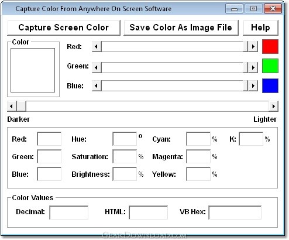This screenshot has width=289, height=240.
Task: Click the Lighter right arrow of brightness scrollbar
Action: [x=273, y=106]
